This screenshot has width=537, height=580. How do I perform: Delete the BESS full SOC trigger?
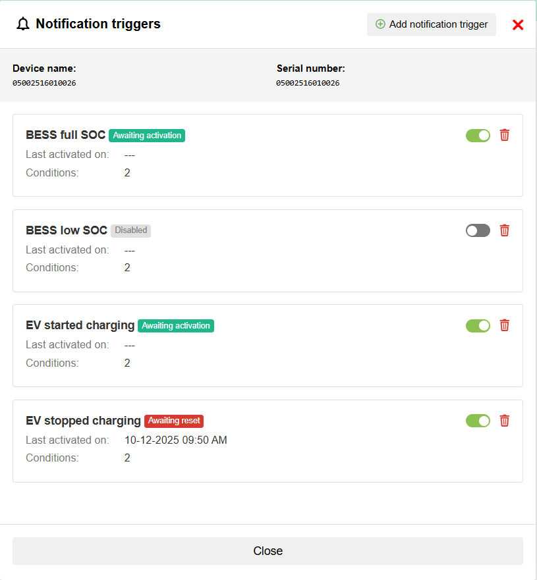[505, 135]
